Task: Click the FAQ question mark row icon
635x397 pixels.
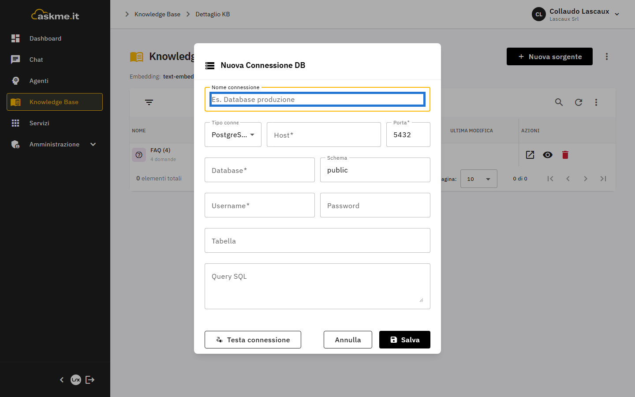Action: click(x=139, y=155)
